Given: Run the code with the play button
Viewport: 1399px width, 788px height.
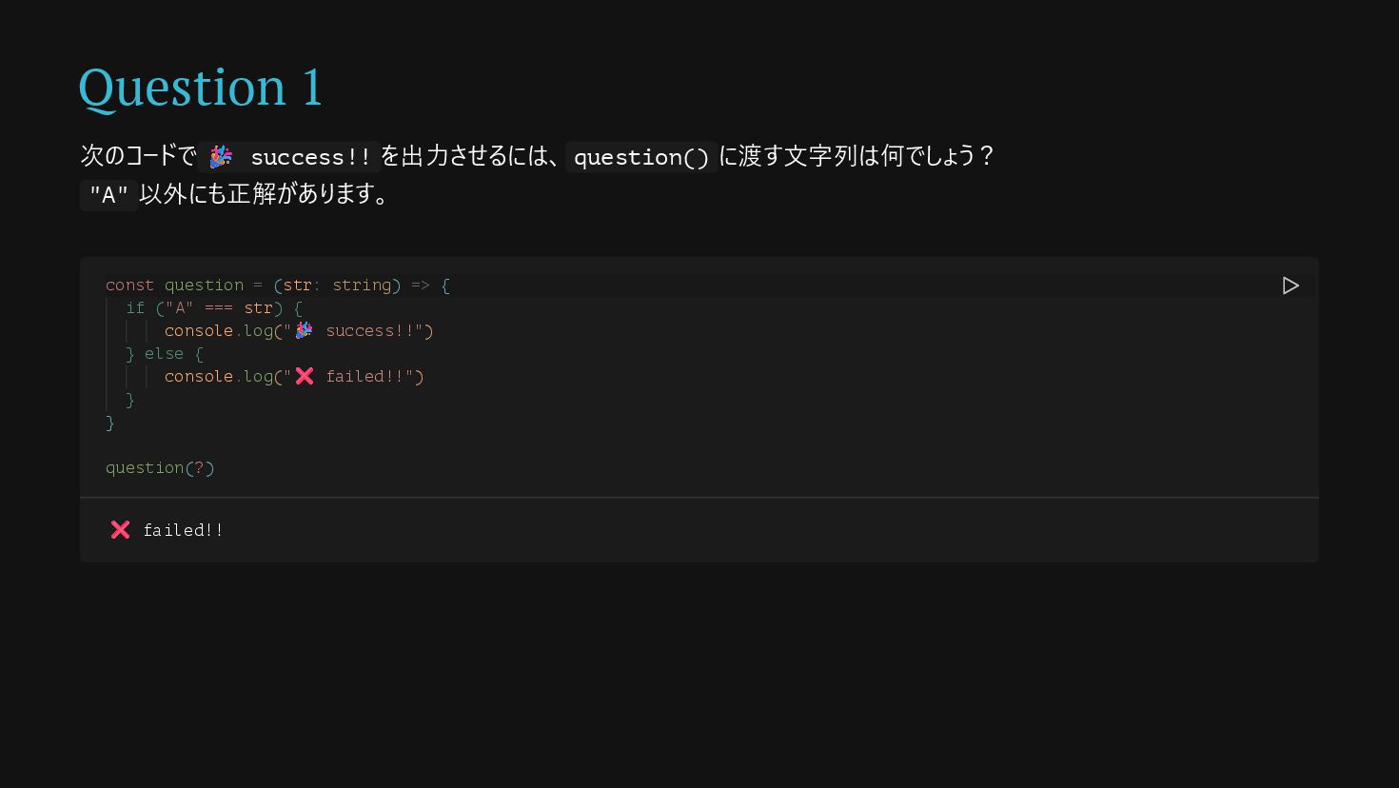Looking at the screenshot, I should 1291,286.
